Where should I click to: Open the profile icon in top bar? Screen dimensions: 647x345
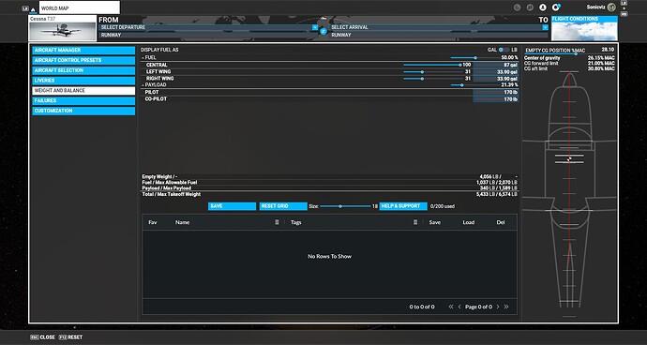click(x=543, y=7)
